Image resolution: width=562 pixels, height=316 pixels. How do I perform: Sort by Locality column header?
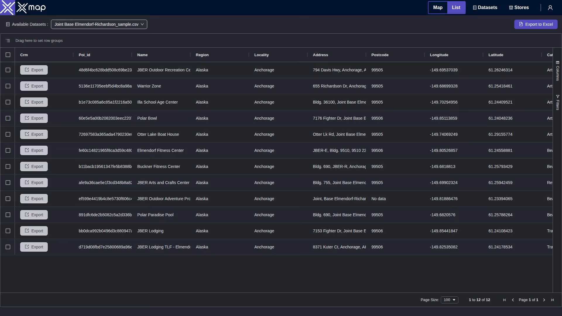tap(261, 55)
